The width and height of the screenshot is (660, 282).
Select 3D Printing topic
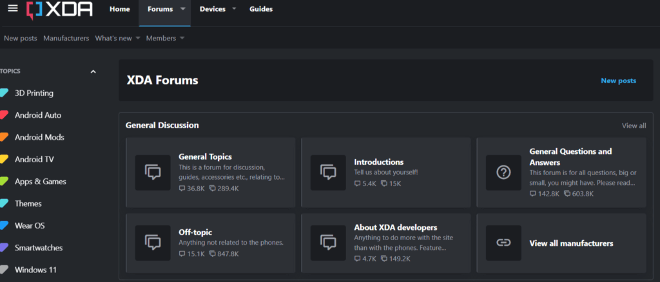point(34,93)
